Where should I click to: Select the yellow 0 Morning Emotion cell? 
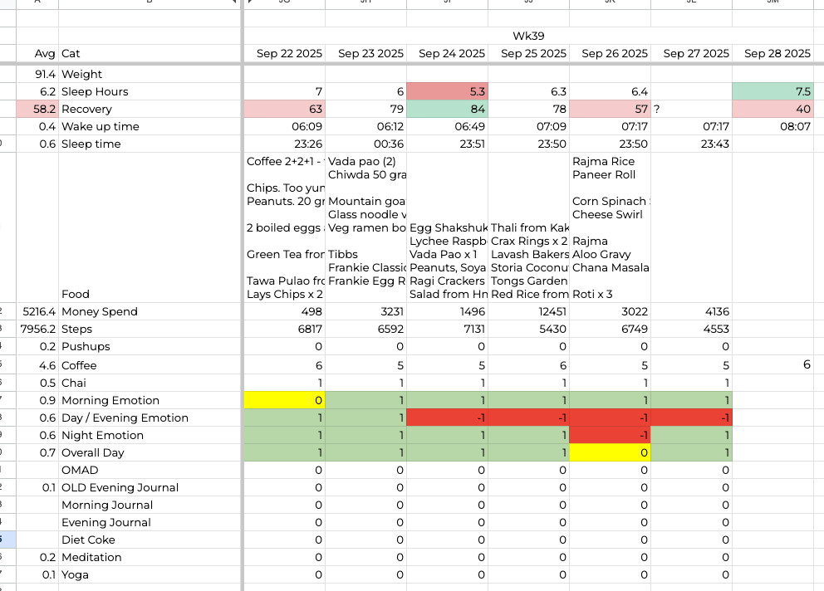[285, 400]
